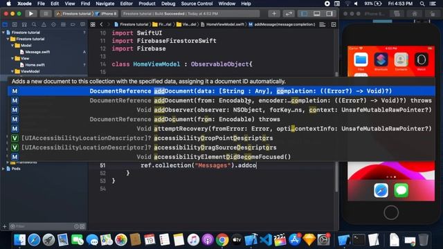The width and height of the screenshot is (443, 249).
Task: Open Finder from the Dock
Action: tap(20, 240)
